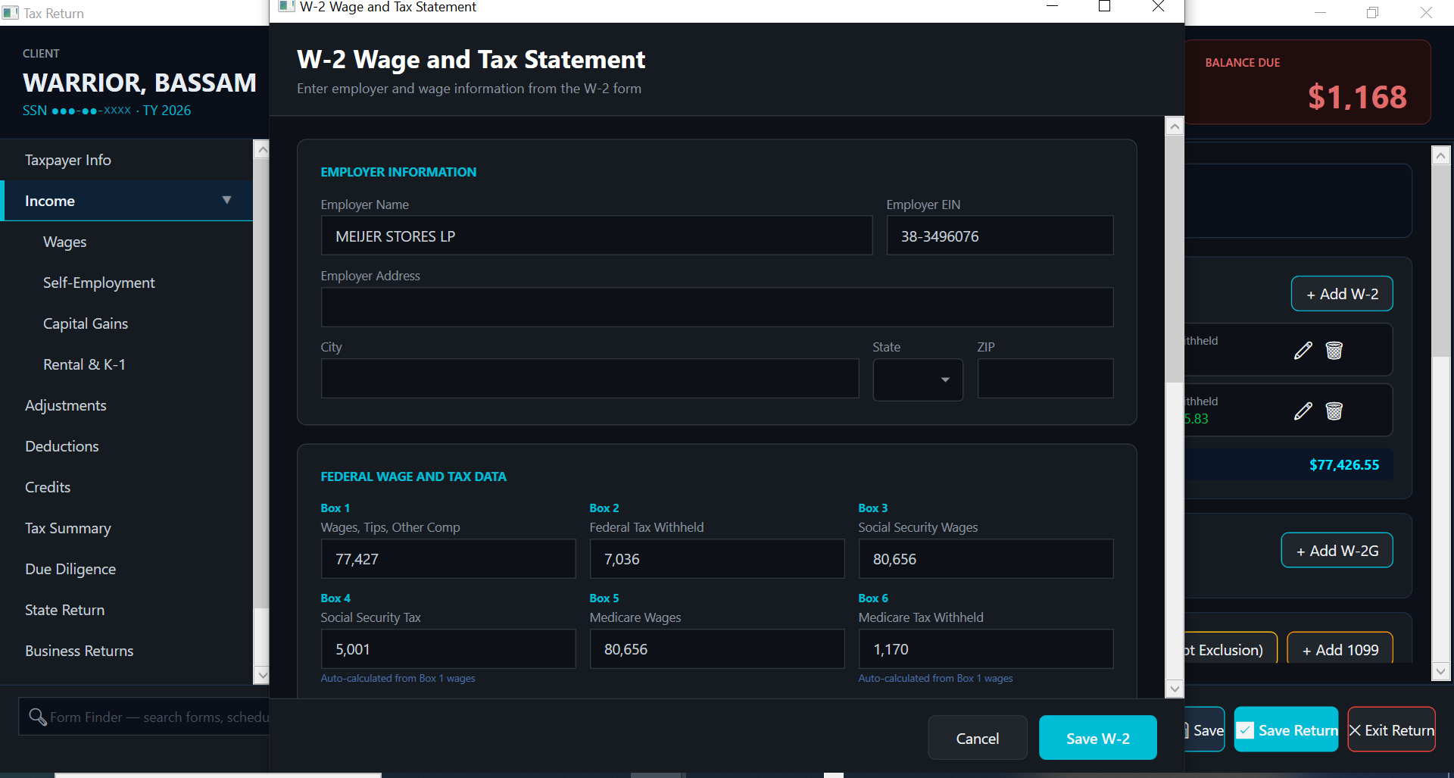Click the first trash delete icon in W-2 list
The width and height of the screenshot is (1454, 778).
click(x=1334, y=350)
